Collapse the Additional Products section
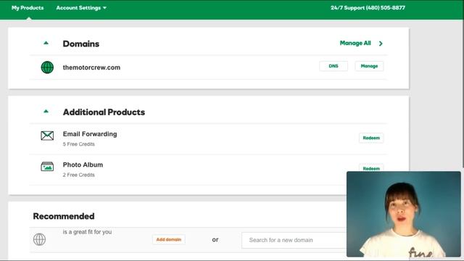 tap(46, 111)
